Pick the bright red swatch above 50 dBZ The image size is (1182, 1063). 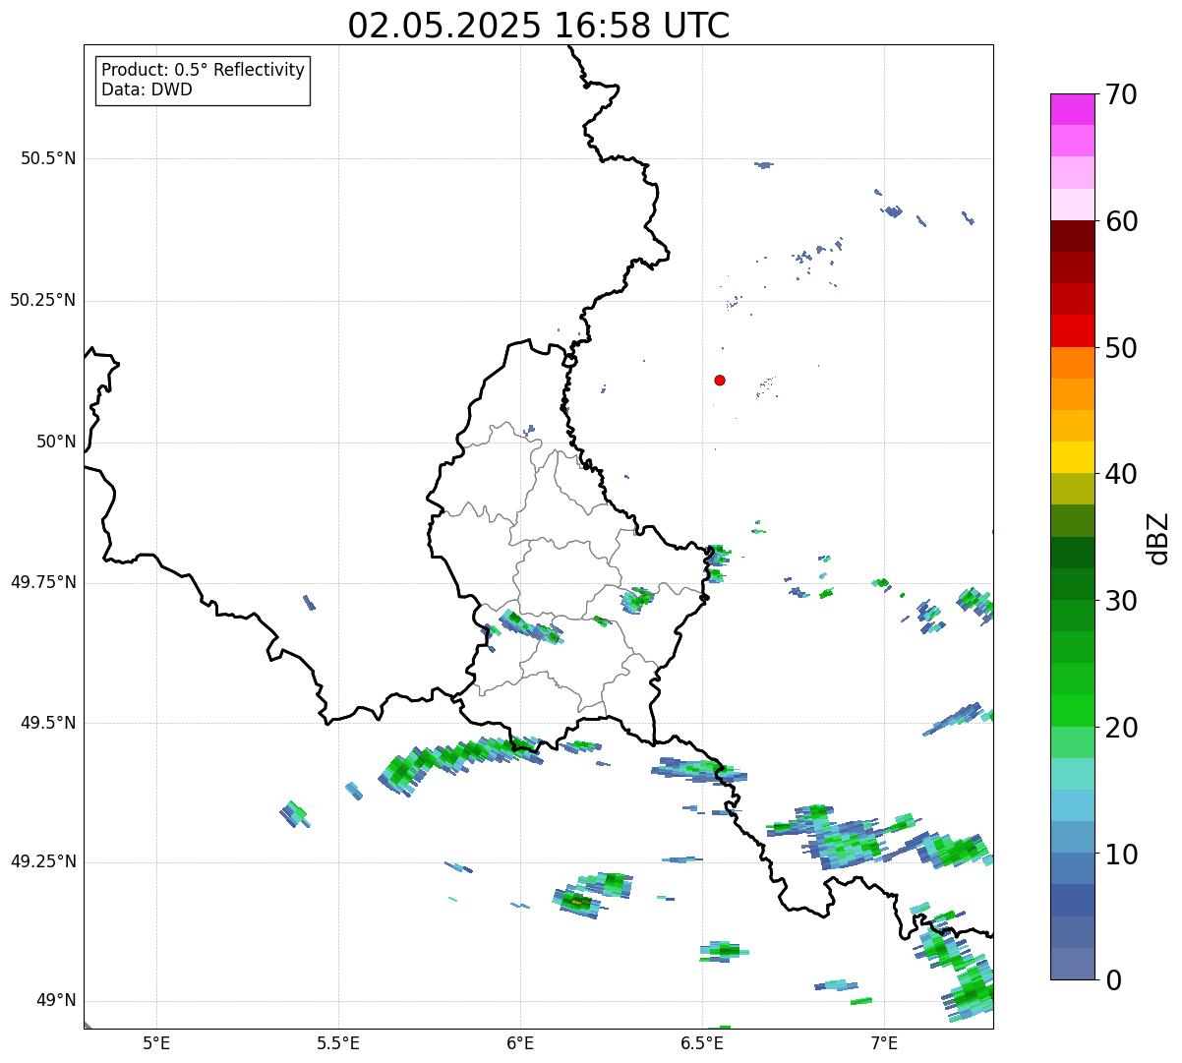[1072, 330]
